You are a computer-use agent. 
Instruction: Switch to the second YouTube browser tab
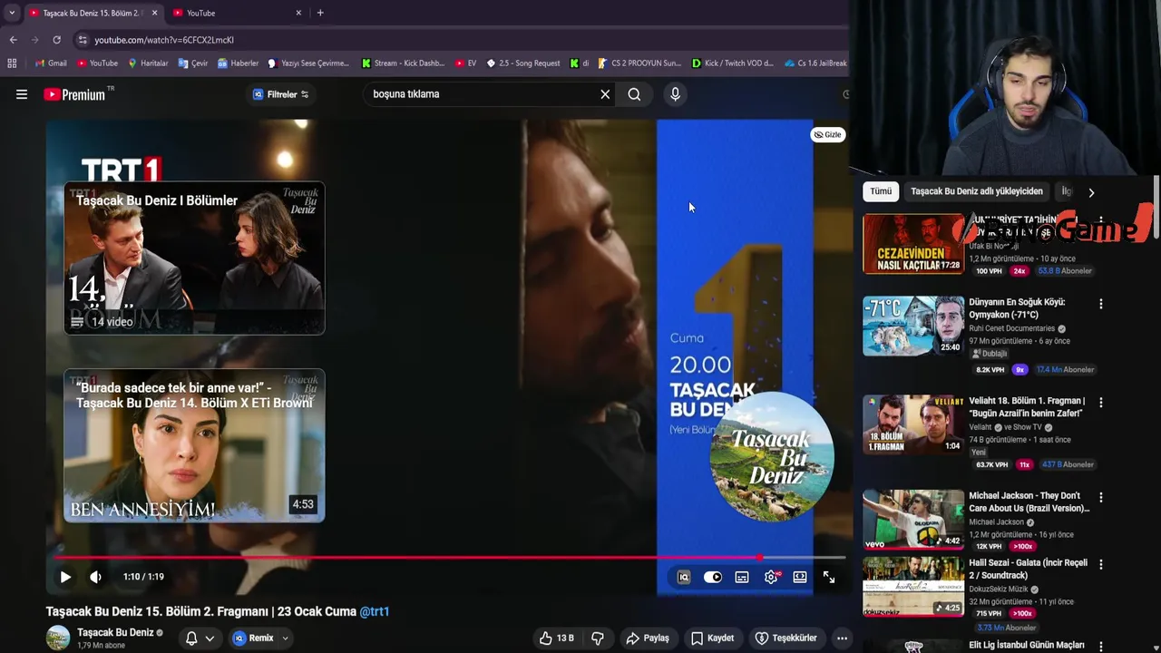point(238,13)
